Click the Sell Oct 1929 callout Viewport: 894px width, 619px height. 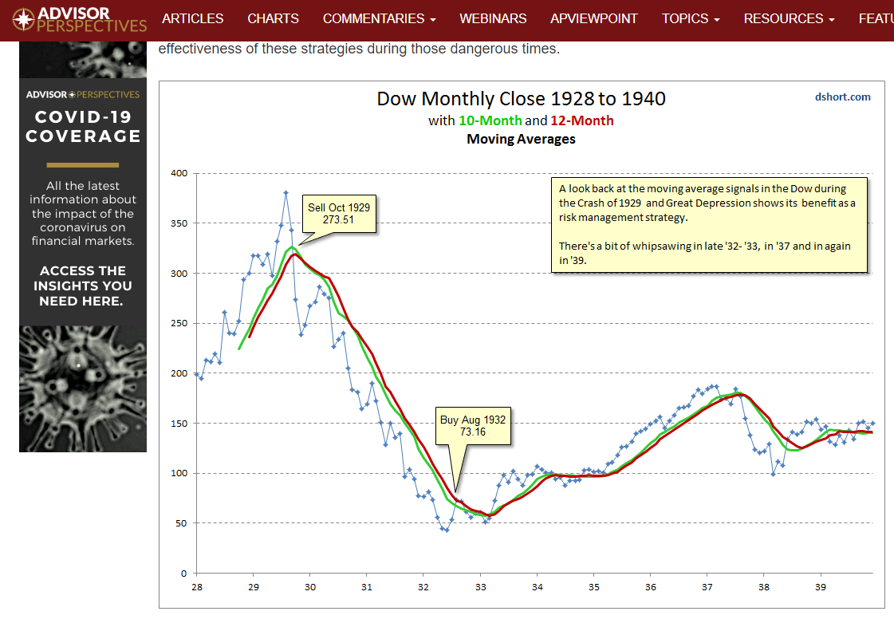tap(339, 213)
